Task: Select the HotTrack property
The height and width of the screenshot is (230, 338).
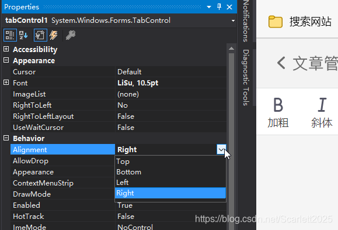Action: coord(62,217)
